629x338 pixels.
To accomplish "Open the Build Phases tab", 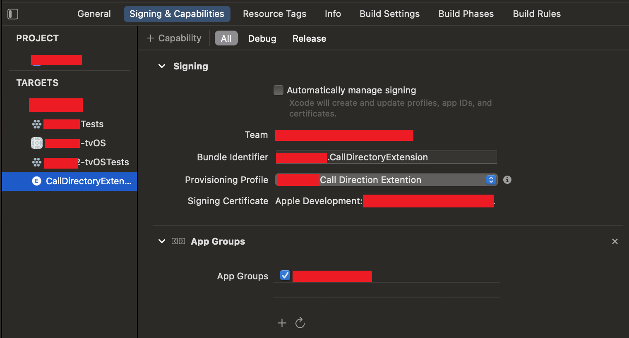I will [466, 14].
